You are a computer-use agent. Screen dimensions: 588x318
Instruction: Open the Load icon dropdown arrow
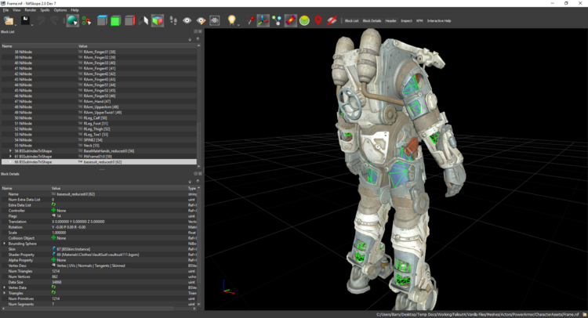click(x=16, y=24)
